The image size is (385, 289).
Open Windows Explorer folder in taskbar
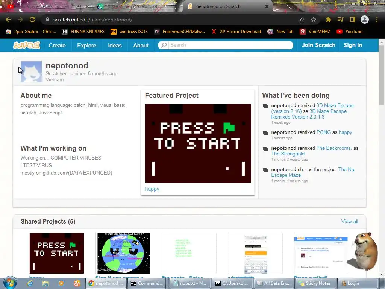coord(45,283)
